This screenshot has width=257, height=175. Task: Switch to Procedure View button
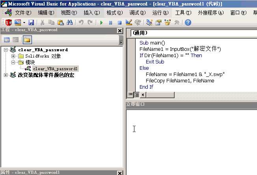[x=130, y=95]
